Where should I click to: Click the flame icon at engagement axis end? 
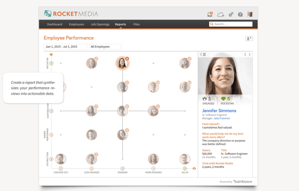pyautogui.click(x=194, y=169)
